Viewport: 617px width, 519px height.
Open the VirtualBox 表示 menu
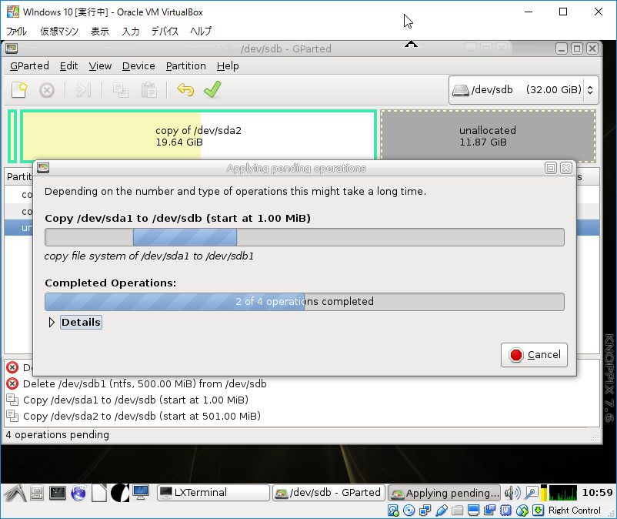pos(100,31)
